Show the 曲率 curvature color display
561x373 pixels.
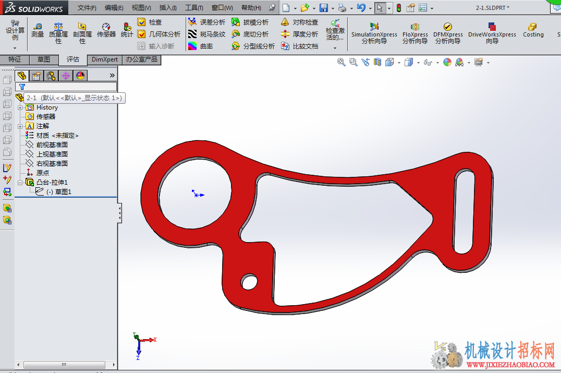tap(201, 46)
